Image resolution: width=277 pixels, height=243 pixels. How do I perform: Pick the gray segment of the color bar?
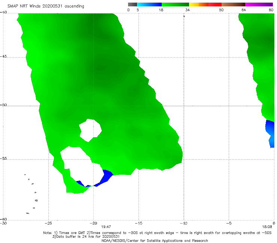pyautogui.click(x=133, y=4)
